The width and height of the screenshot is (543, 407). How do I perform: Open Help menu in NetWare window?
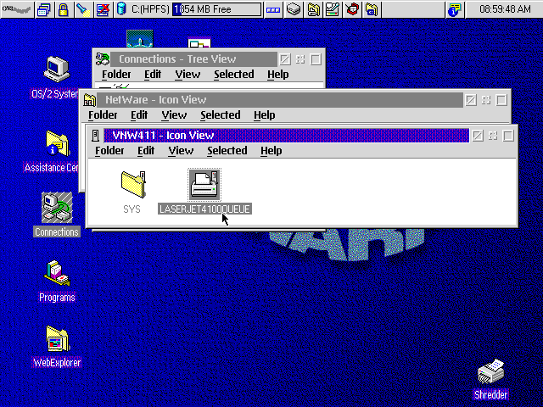tap(264, 115)
